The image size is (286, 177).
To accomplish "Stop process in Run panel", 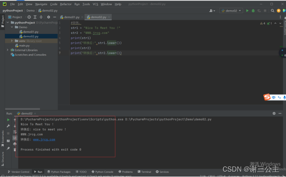I will coord(8,134).
